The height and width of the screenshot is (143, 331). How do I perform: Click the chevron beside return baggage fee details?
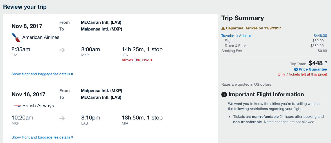[x=72, y=137]
